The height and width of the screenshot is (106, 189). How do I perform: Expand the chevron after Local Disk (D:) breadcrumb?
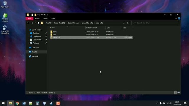(x=66, y=23)
